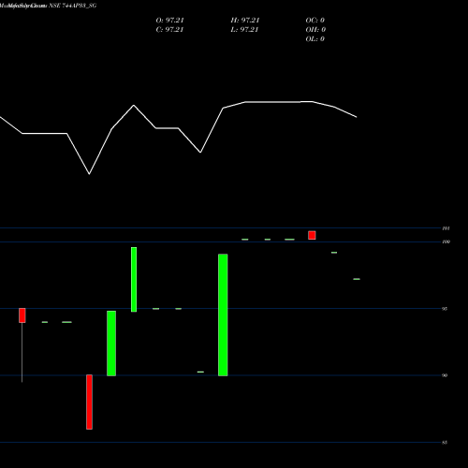
Task: Select the green candle spanning 90 to 95
Action: tap(111, 344)
